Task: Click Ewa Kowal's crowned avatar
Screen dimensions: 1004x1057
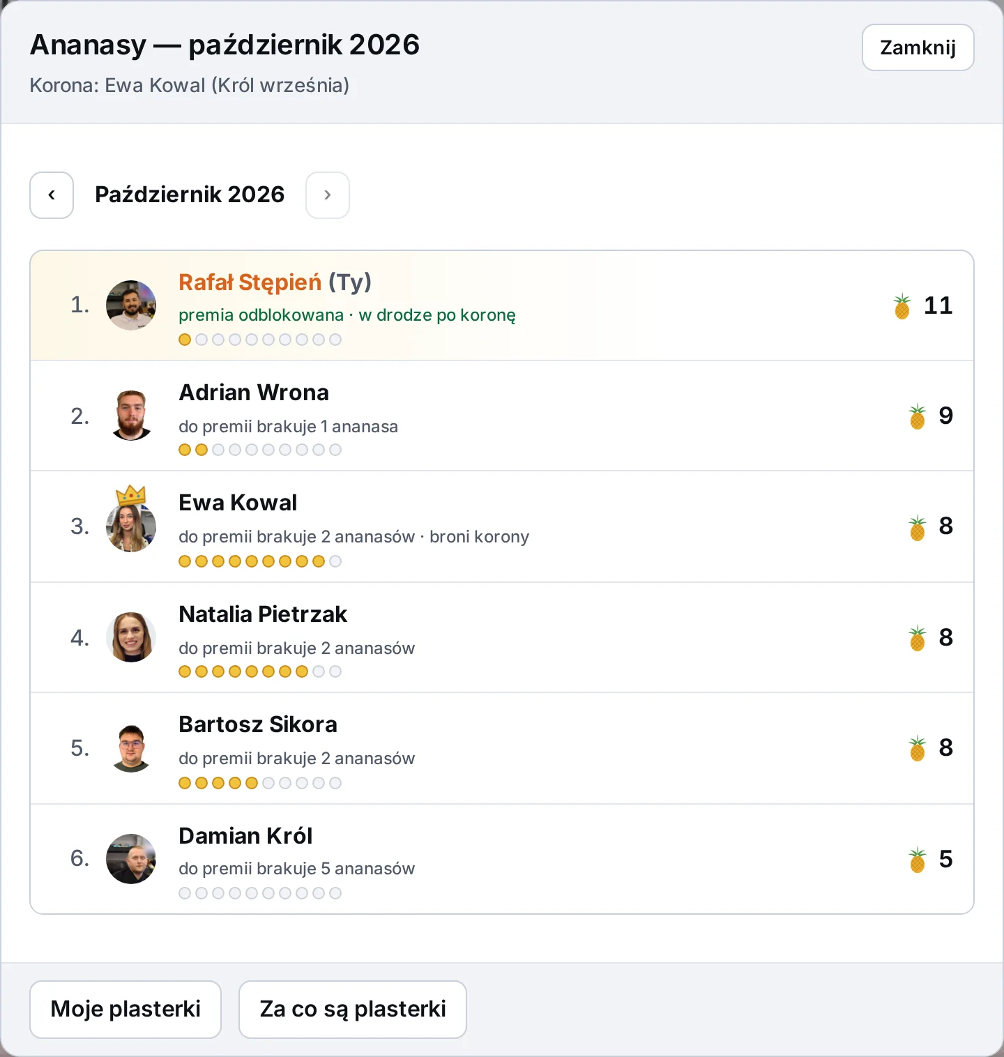Action: (x=131, y=527)
